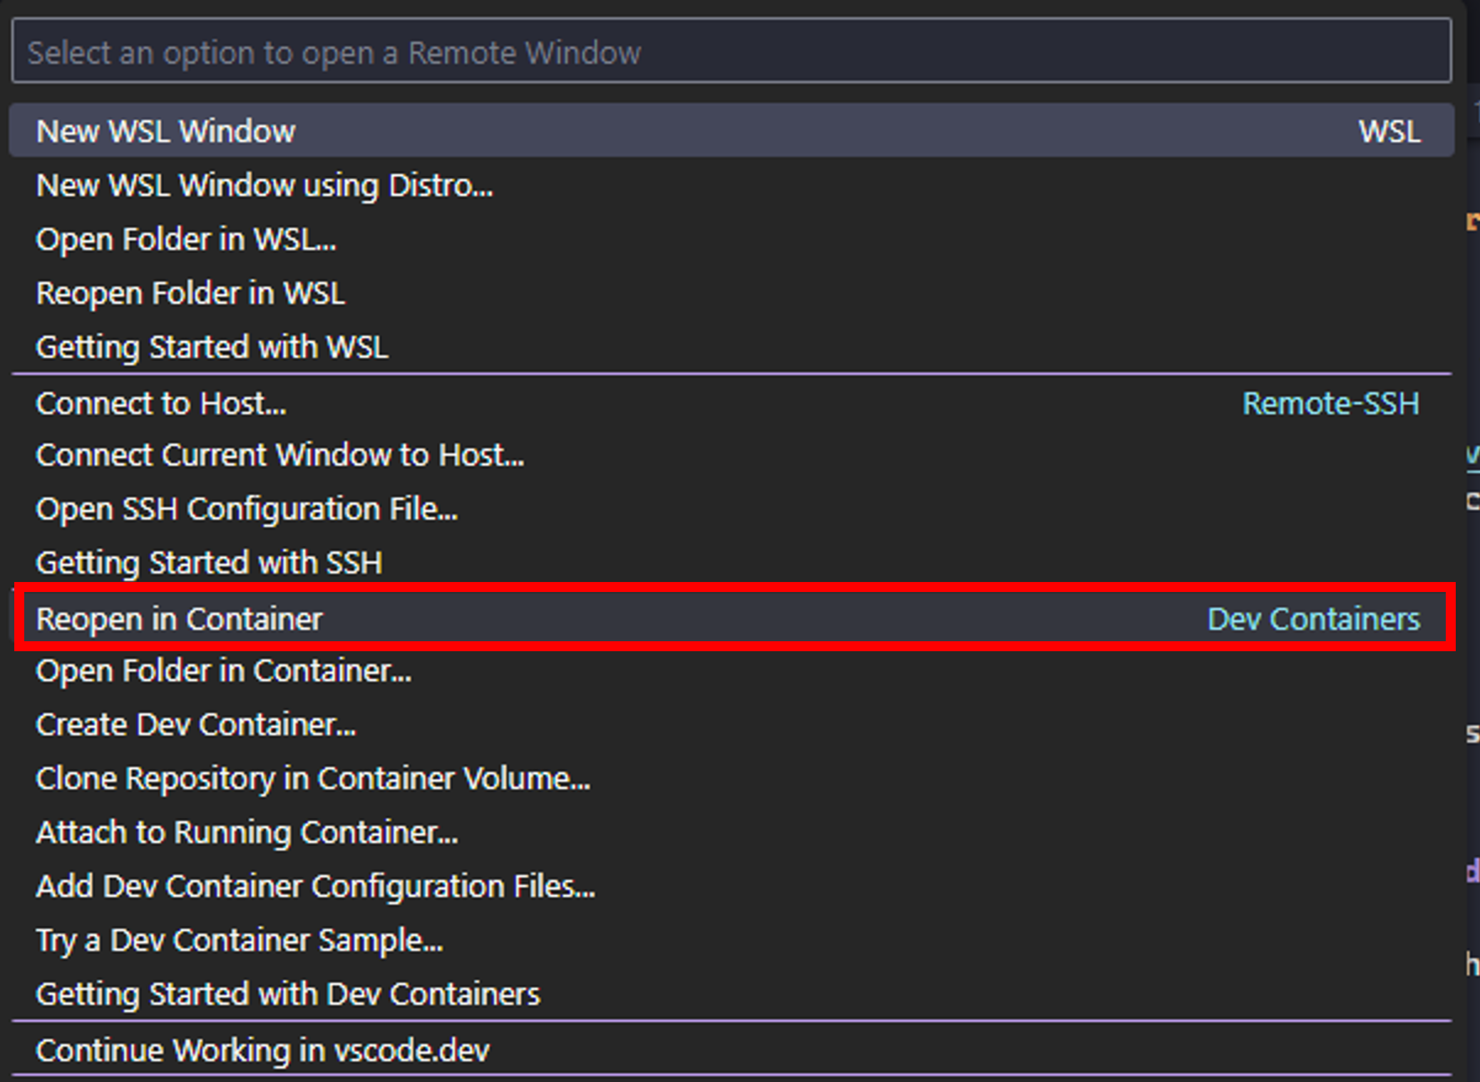This screenshot has width=1480, height=1082.
Task: Select Try a Dev Container Sample...
Action: [731, 940]
